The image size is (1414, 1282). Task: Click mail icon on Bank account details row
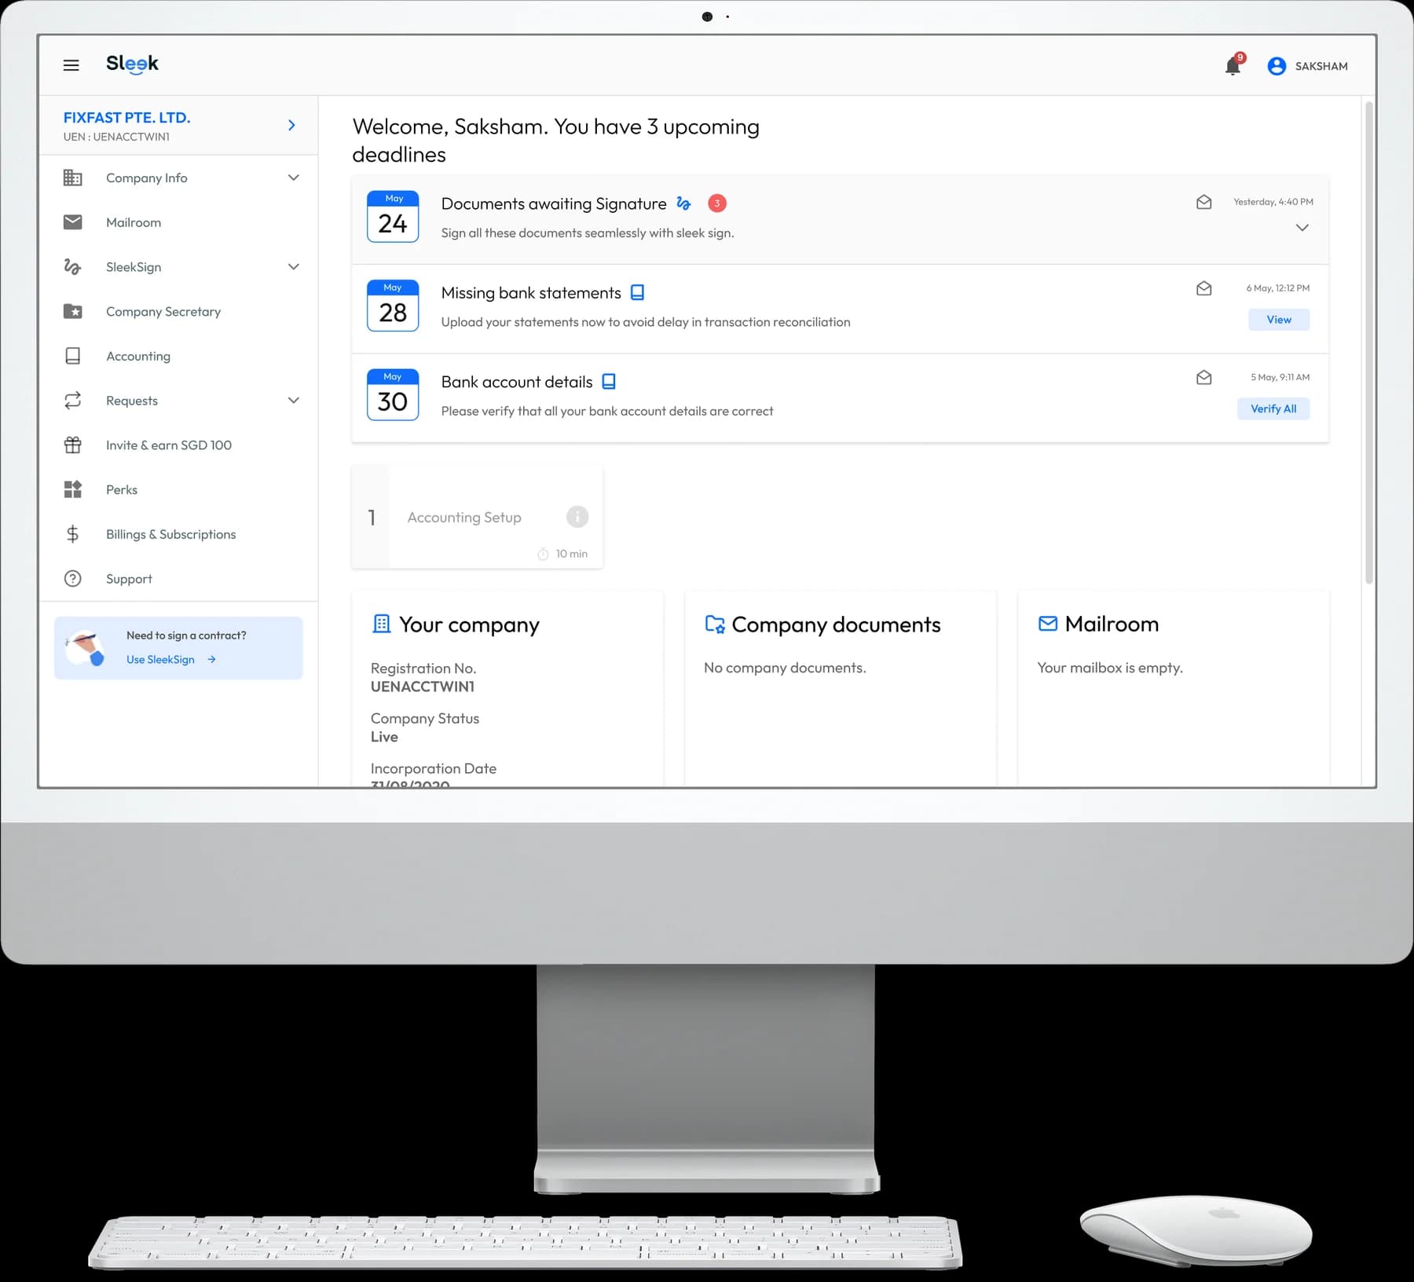point(1203,378)
